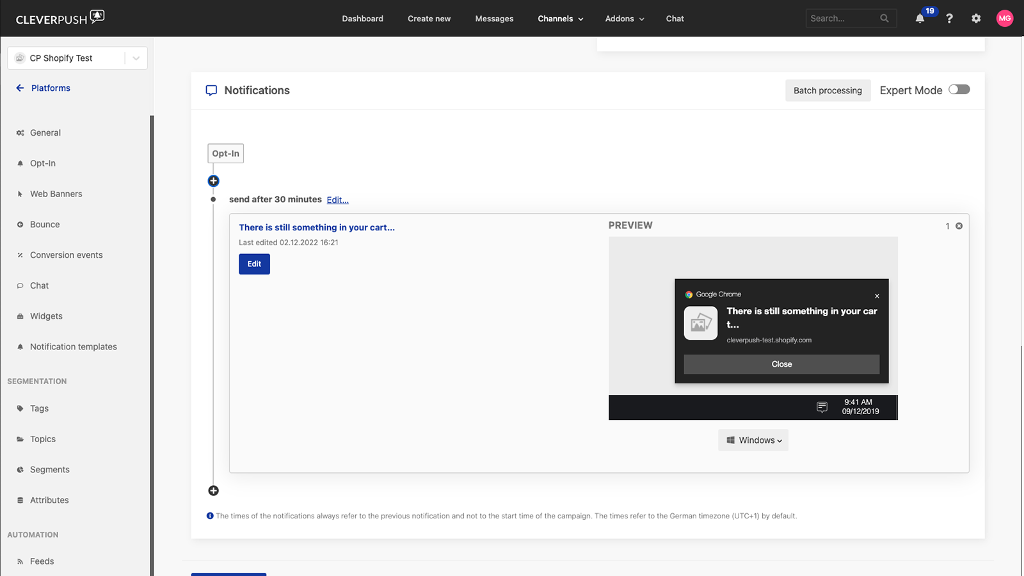The width and height of the screenshot is (1024, 576).
Task: Click the search magnifier icon
Action: [x=884, y=19]
